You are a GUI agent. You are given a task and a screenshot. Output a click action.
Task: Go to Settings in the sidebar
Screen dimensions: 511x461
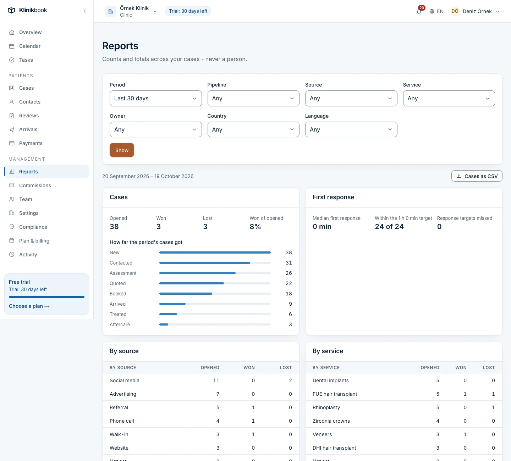[46, 213]
